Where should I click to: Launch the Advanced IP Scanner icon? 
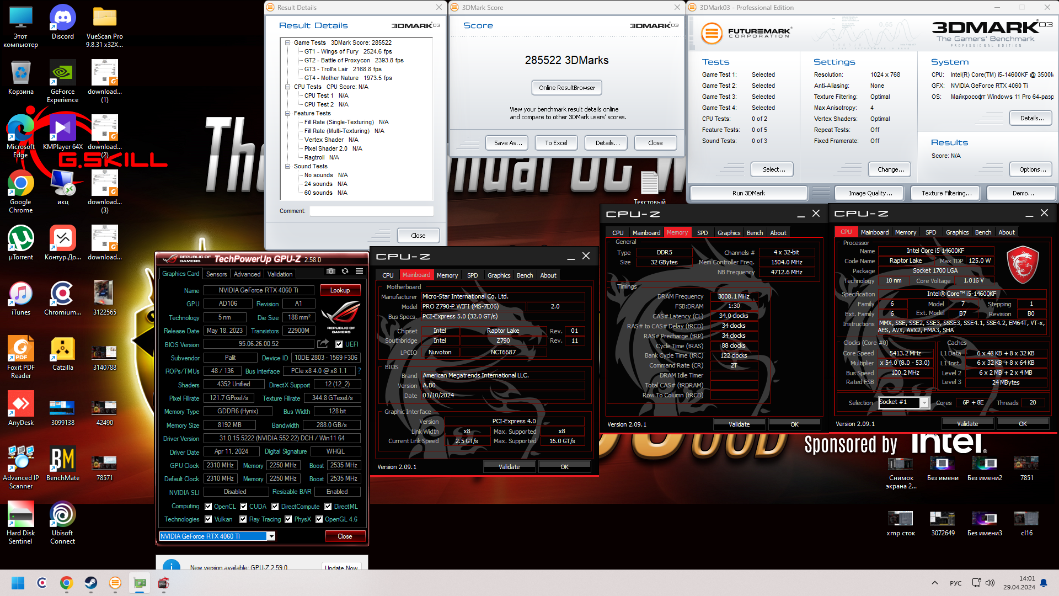[x=21, y=467]
